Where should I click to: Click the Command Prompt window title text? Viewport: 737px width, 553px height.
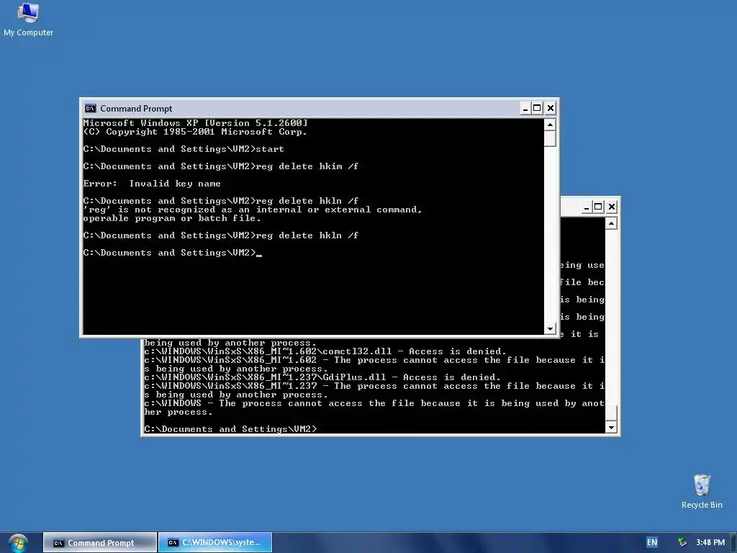coord(136,109)
